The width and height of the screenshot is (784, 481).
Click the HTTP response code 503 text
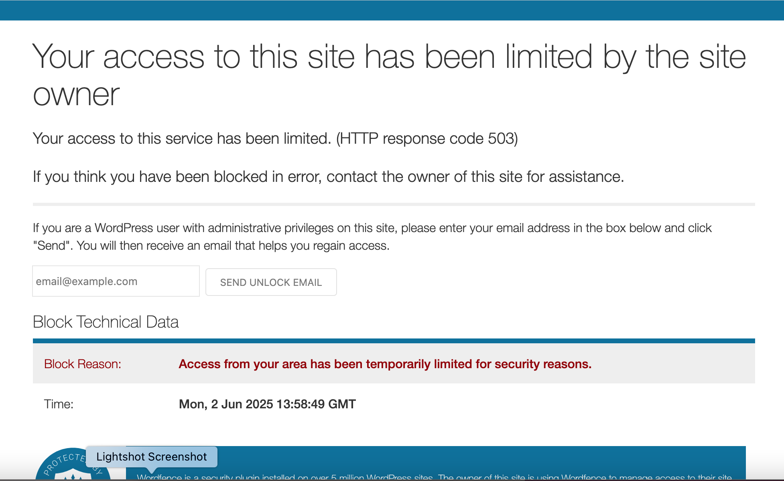pyautogui.click(x=427, y=139)
